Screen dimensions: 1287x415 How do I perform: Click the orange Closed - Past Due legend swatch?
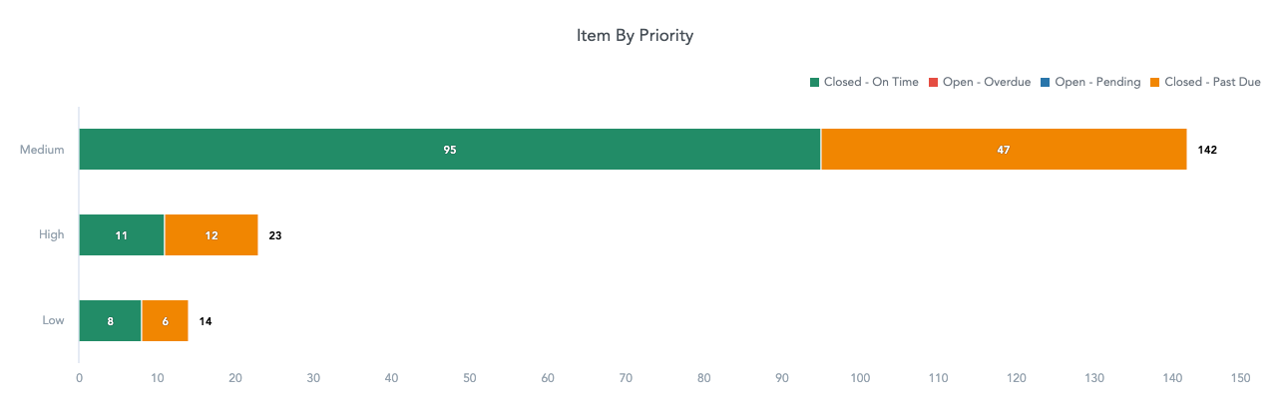tap(1155, 82)
